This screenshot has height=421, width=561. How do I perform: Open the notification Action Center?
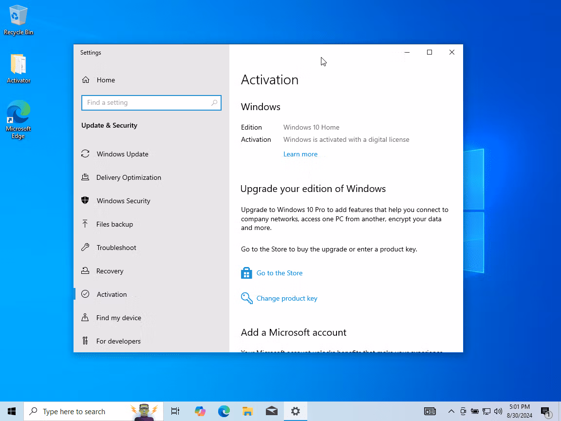click(x=546, y=411)
